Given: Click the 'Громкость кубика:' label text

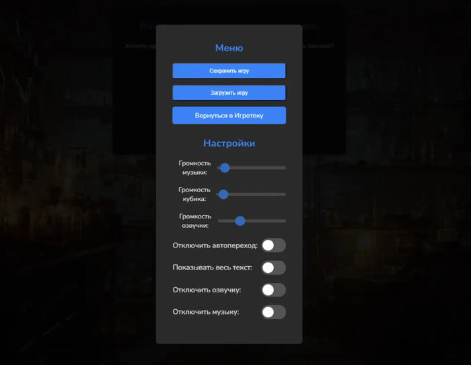Looking at the screenshot, I should point(194,194).
